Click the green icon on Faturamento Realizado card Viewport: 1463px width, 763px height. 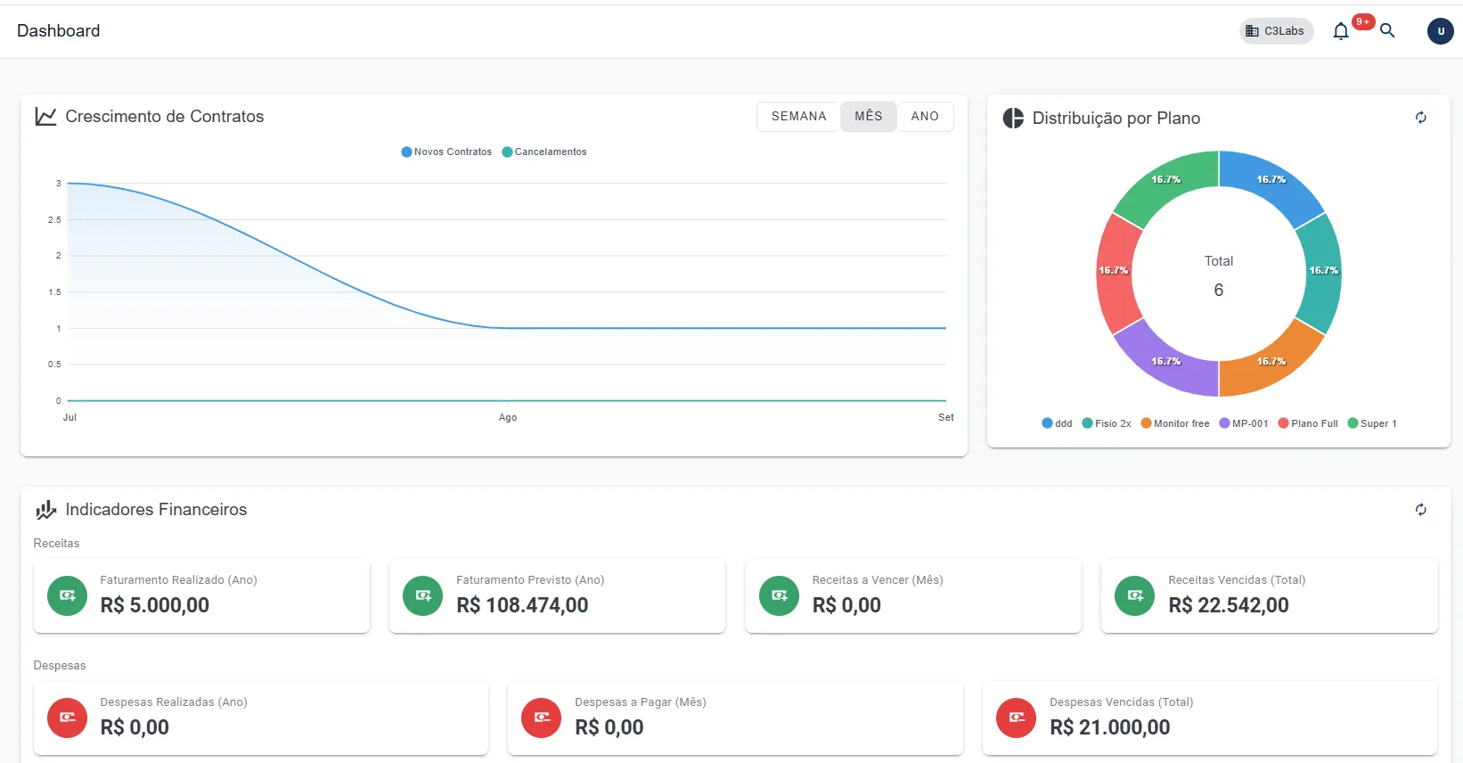pyautogui.click(x=67, y=595)
